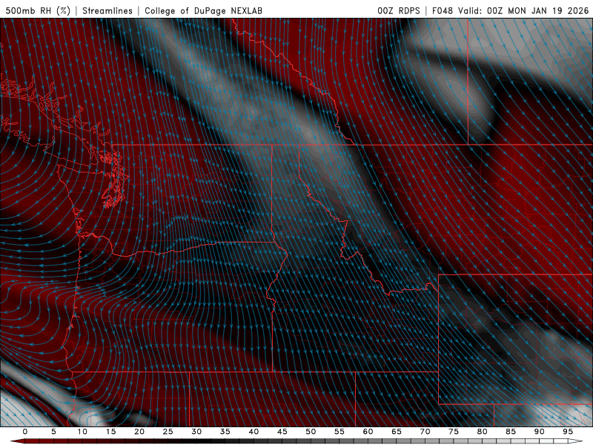The height and width of the screenshot is (445, 593).
Task: Click the colorbar label "95"
Action: tap(568, 432)
